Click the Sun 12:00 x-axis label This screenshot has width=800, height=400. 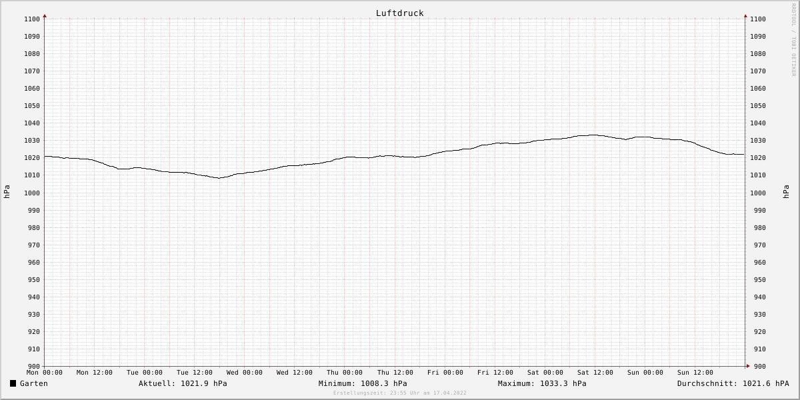point(695,373)
